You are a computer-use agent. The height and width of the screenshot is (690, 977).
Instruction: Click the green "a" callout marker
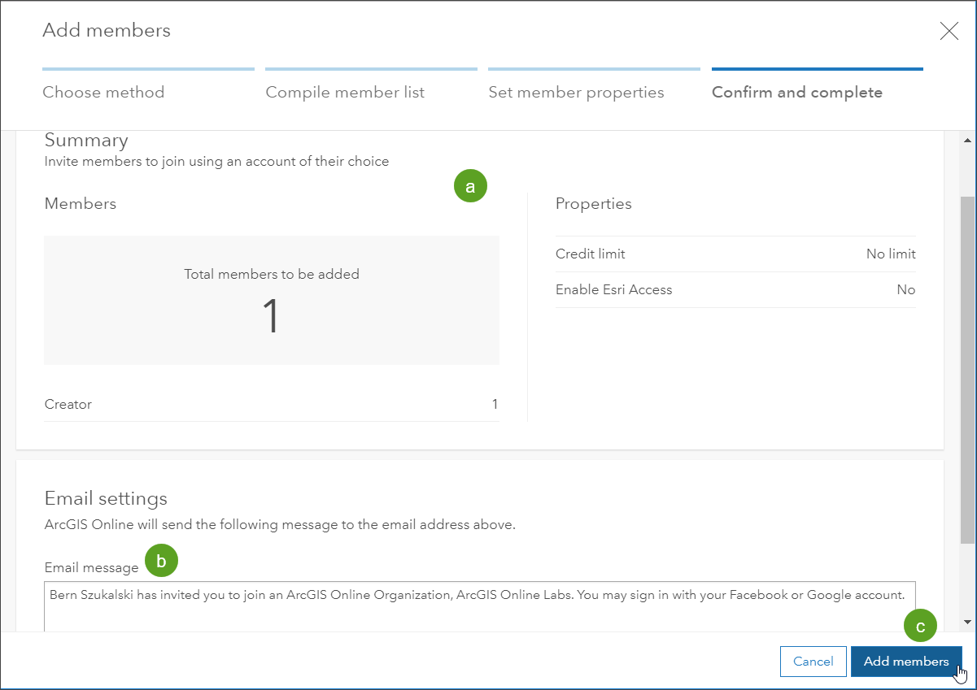pyautogui.click(x=470, y=186)
